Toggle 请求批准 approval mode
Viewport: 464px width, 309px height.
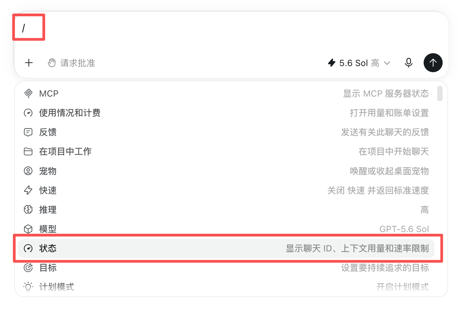pos(72,63)
